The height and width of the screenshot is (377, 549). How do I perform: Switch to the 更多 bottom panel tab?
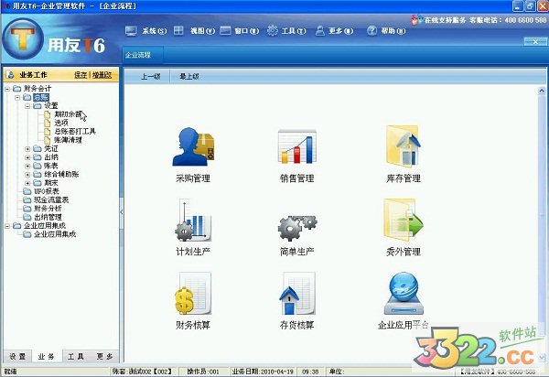pyautogui.click(x=104, y=356)
